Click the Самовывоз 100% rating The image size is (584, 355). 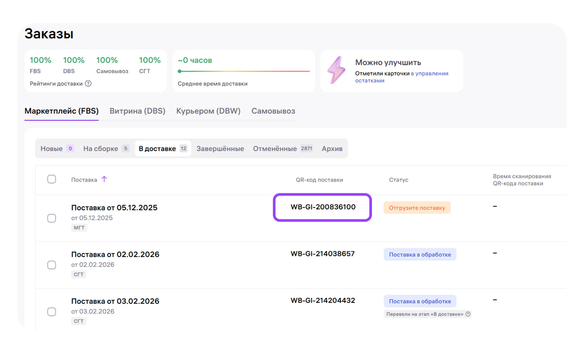[x=112, y=65]
